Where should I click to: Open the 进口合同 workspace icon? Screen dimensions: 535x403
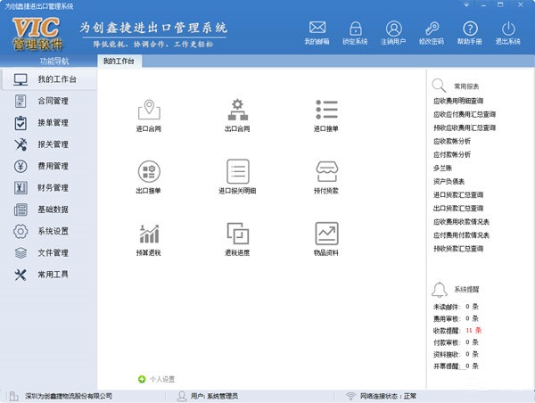point(149,111)
